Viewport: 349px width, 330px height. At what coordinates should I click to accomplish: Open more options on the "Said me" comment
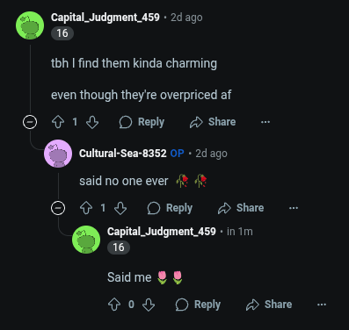322,305
